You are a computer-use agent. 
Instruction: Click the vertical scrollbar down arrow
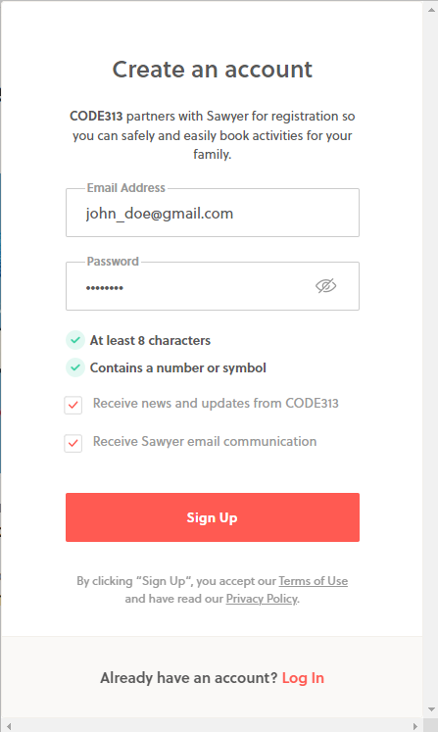(x=431, y=709)
